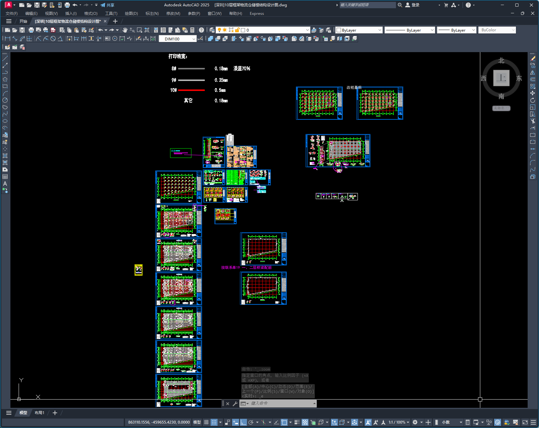Add a new layout with the plus button
539x428 pixels.
pos(55,413)
